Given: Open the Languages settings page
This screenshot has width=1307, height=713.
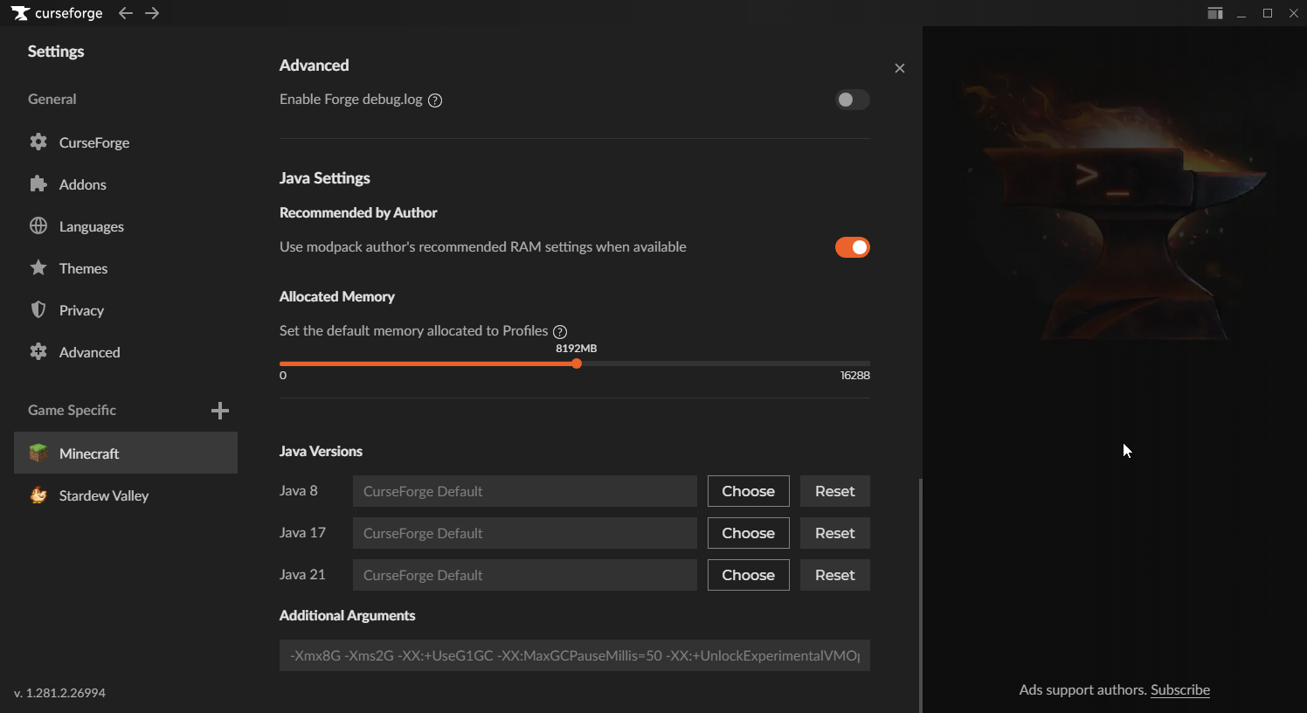Looking at the screenshot, I should point(126,226).
